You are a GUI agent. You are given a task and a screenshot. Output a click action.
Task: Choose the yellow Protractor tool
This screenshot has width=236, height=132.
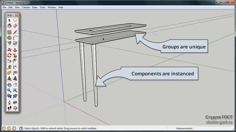click(9, 73)
